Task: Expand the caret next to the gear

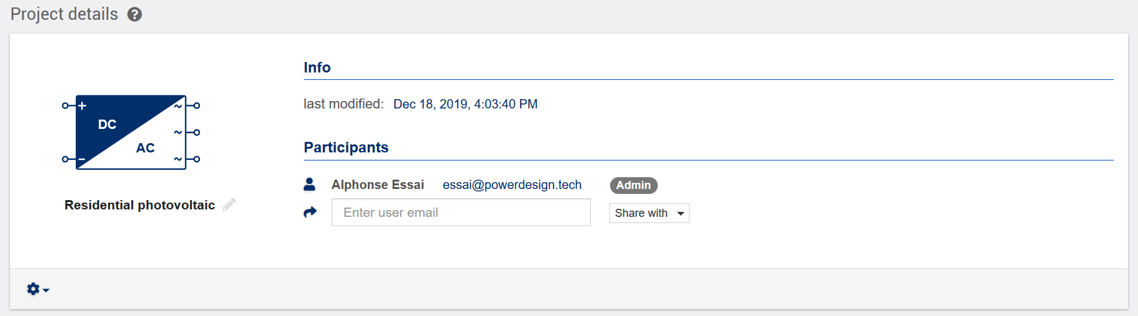Action: [46, 290]
